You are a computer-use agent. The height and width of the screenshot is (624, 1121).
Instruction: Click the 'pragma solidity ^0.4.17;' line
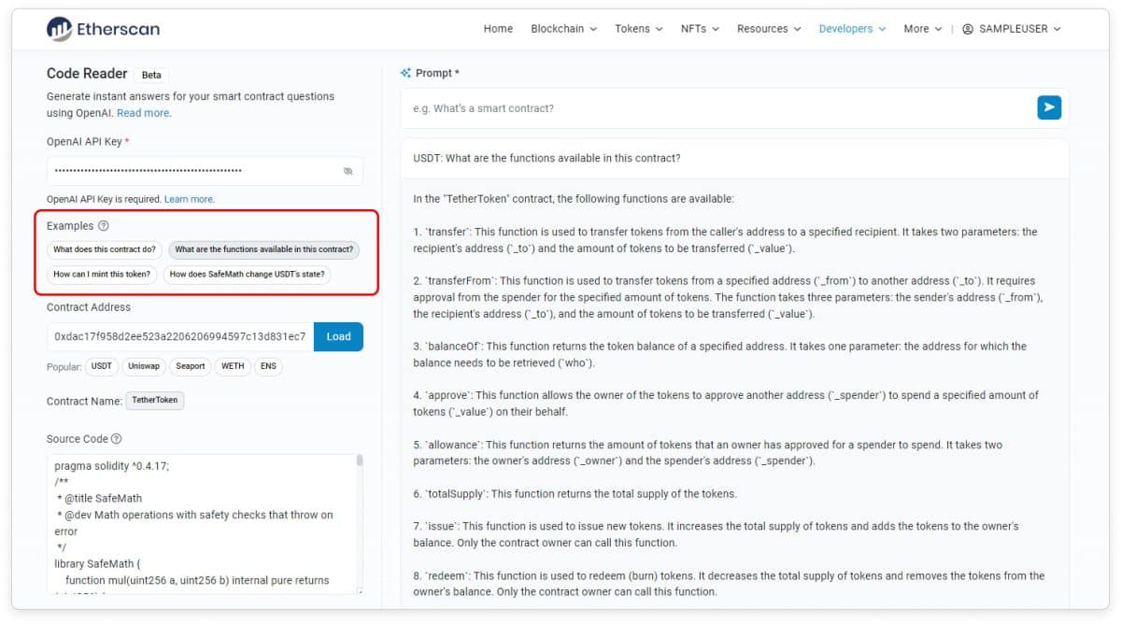pos(111,465)
